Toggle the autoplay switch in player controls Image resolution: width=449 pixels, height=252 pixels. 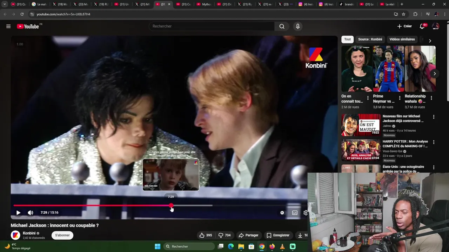coord(282,212)
